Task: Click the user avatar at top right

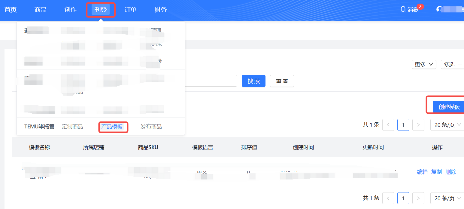Action: tap(440, 8)
